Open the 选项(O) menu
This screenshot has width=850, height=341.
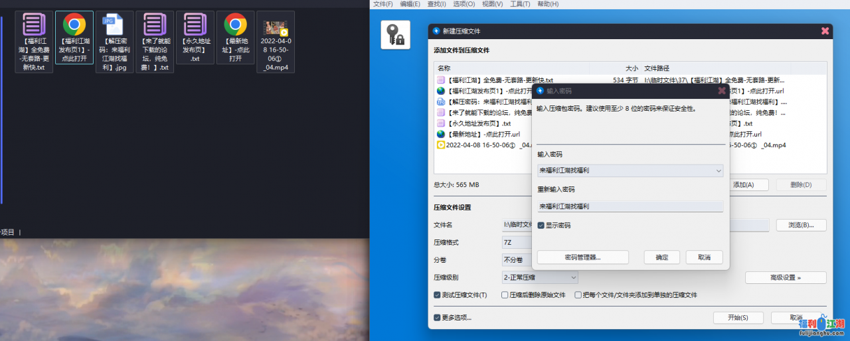tap(464, 4)
